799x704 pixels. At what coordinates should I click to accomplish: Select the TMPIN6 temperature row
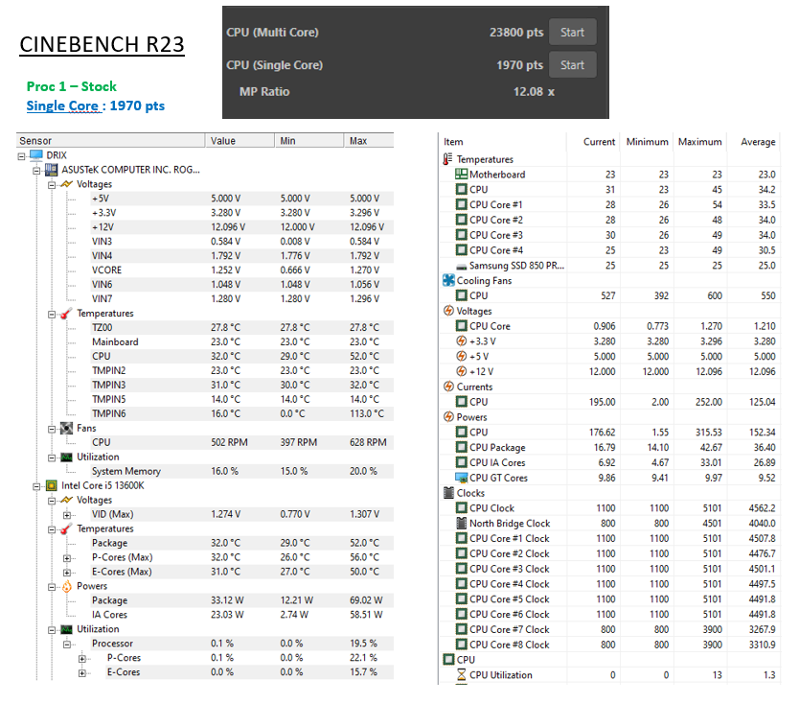[x=242, y=413]
